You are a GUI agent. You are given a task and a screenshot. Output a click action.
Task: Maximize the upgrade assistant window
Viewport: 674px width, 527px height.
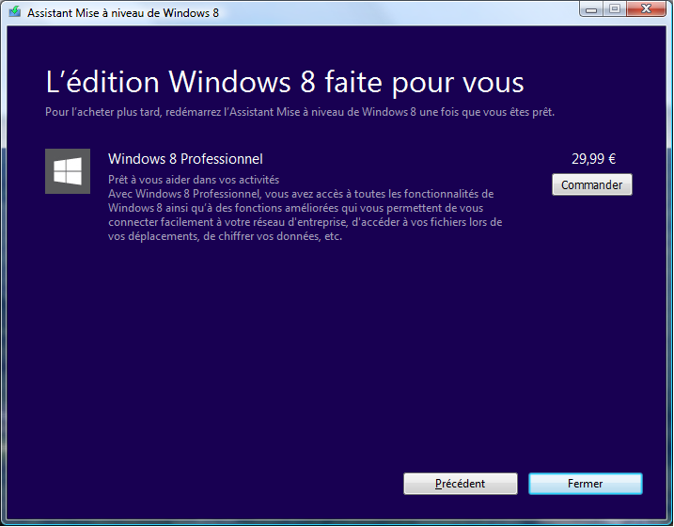(614, 9)
